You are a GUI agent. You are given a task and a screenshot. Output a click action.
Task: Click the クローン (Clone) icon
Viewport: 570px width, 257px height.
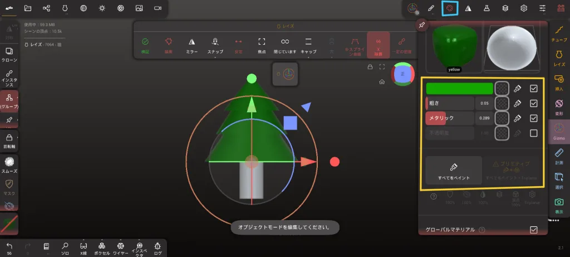[x=9, y=55]
